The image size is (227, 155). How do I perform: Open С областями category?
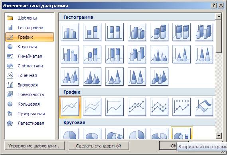click(30, 66)
